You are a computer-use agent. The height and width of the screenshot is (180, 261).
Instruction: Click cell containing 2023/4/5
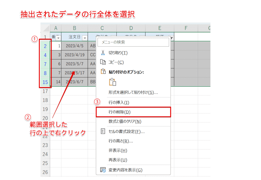click(75, 46)
